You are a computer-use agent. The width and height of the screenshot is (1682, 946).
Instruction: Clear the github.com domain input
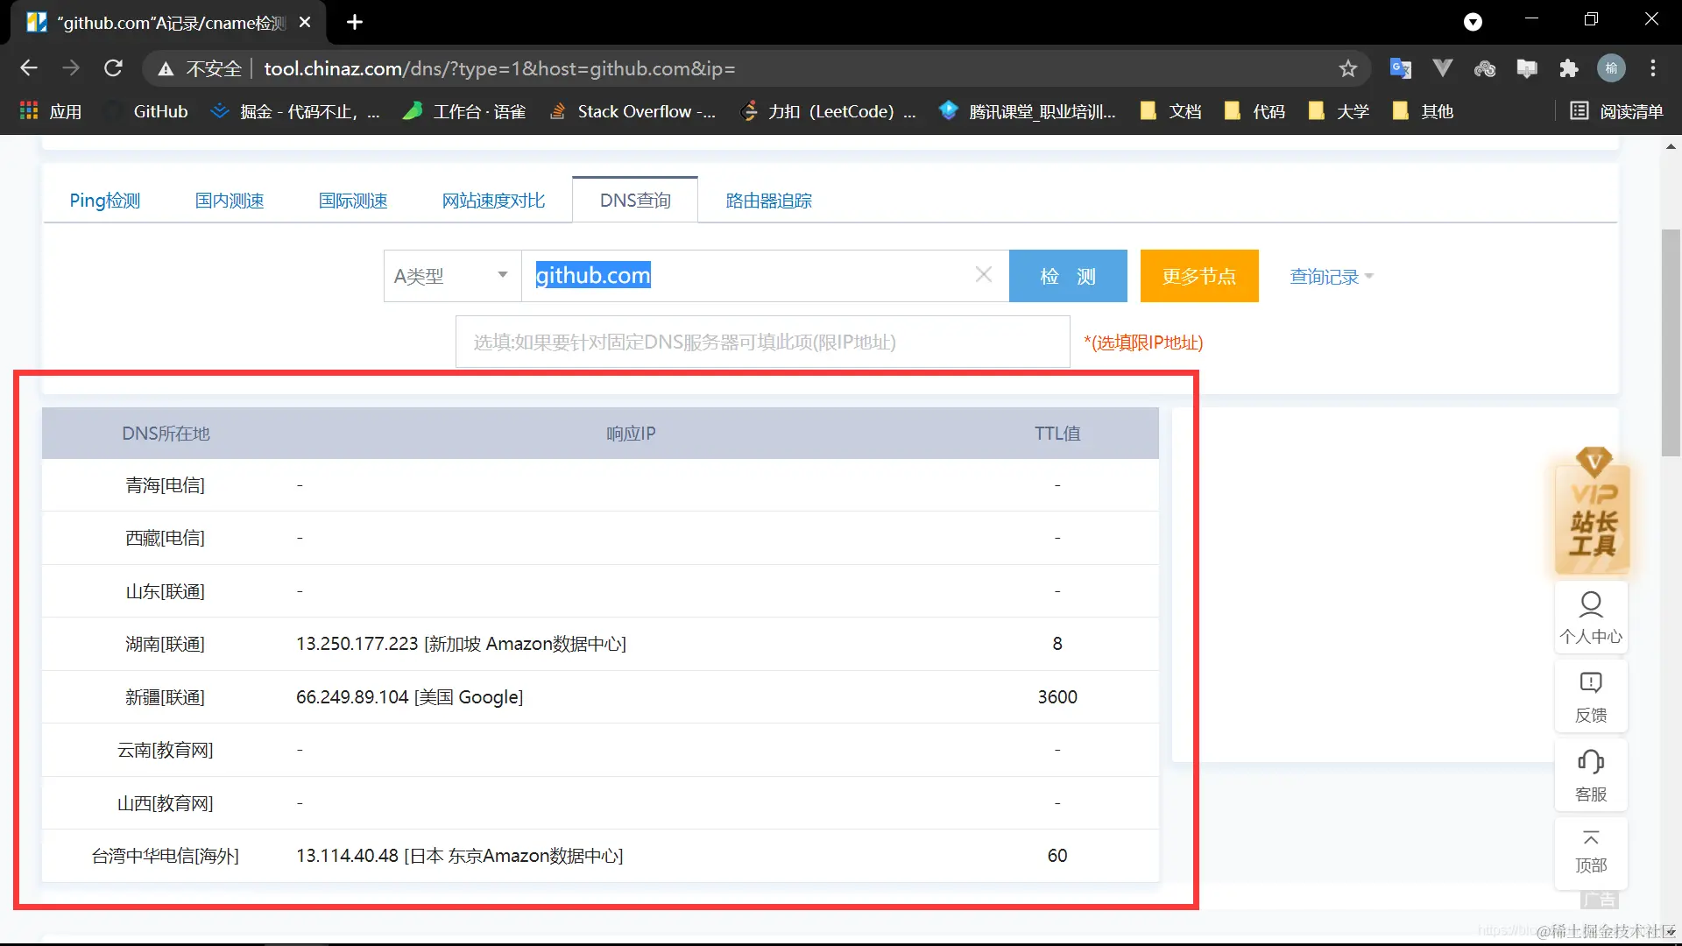(x=983, y=275)
